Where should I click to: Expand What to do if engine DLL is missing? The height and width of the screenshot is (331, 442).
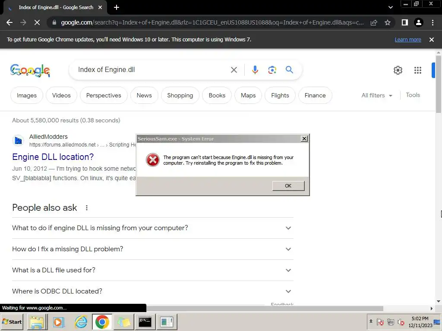pos(152,228)
